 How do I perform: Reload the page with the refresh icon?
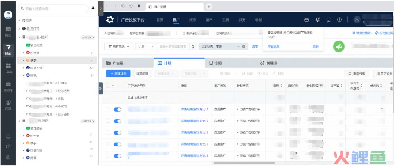tap(123, 6)
